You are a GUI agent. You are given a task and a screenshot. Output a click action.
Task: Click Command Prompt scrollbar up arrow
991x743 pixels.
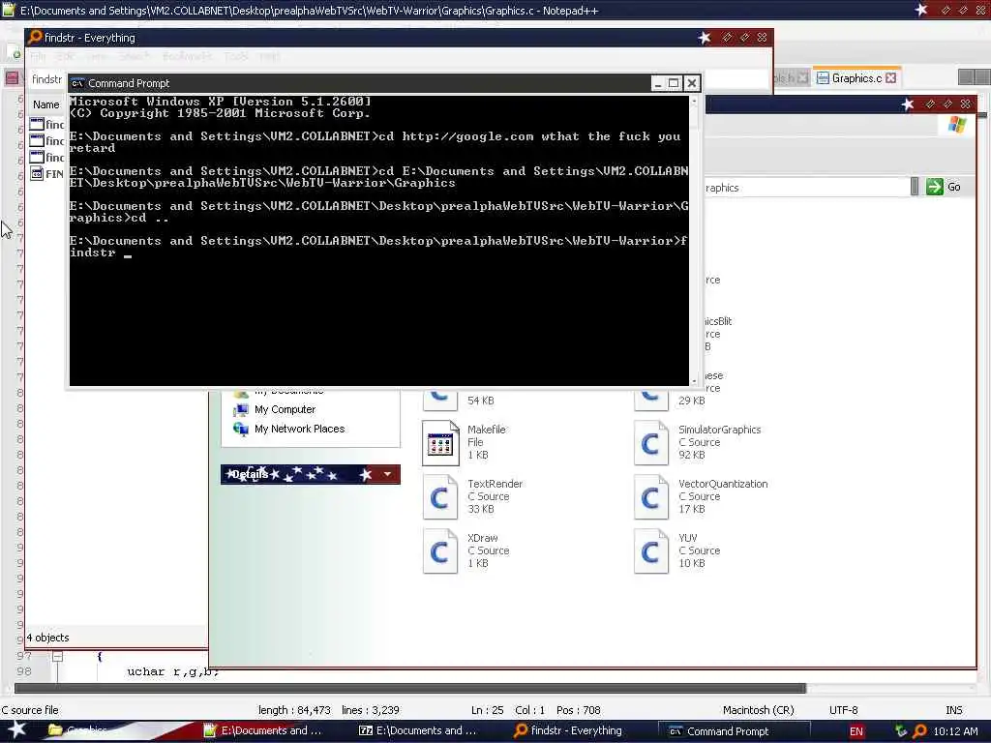pyautogui.click(x=694, y=101)
